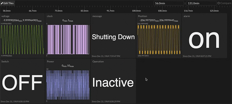
Task: Click the 58.3min timeline label
Action: click(x=7, y=11)
